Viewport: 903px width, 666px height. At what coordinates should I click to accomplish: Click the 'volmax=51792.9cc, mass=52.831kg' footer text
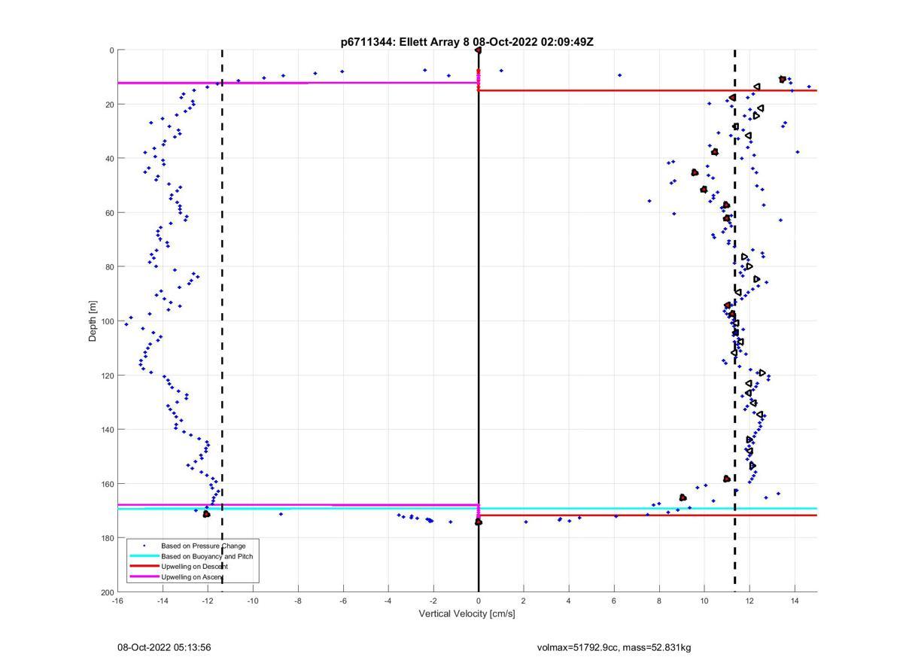coord(614,647)
